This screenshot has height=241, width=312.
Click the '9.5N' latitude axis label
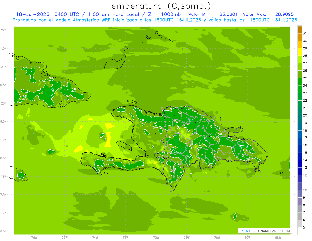(4, 122)
